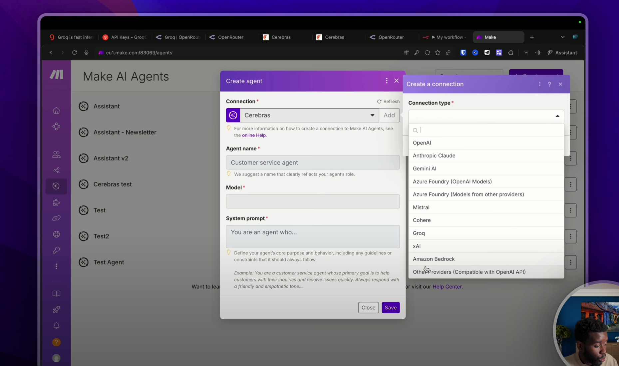Image resolution: width=619 pixels, height=366 pixels.
Task: Open the puzzle-piece apps sidebar icon
Action: [56, 202]
